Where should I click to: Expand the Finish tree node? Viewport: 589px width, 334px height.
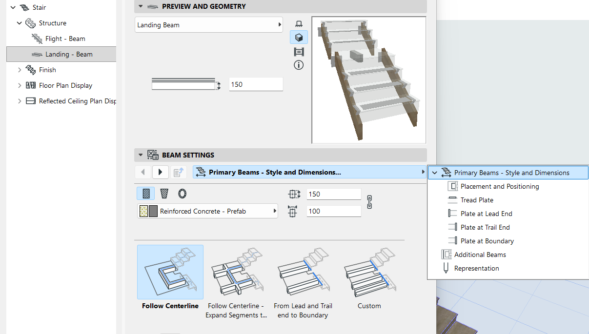[20, 70]
